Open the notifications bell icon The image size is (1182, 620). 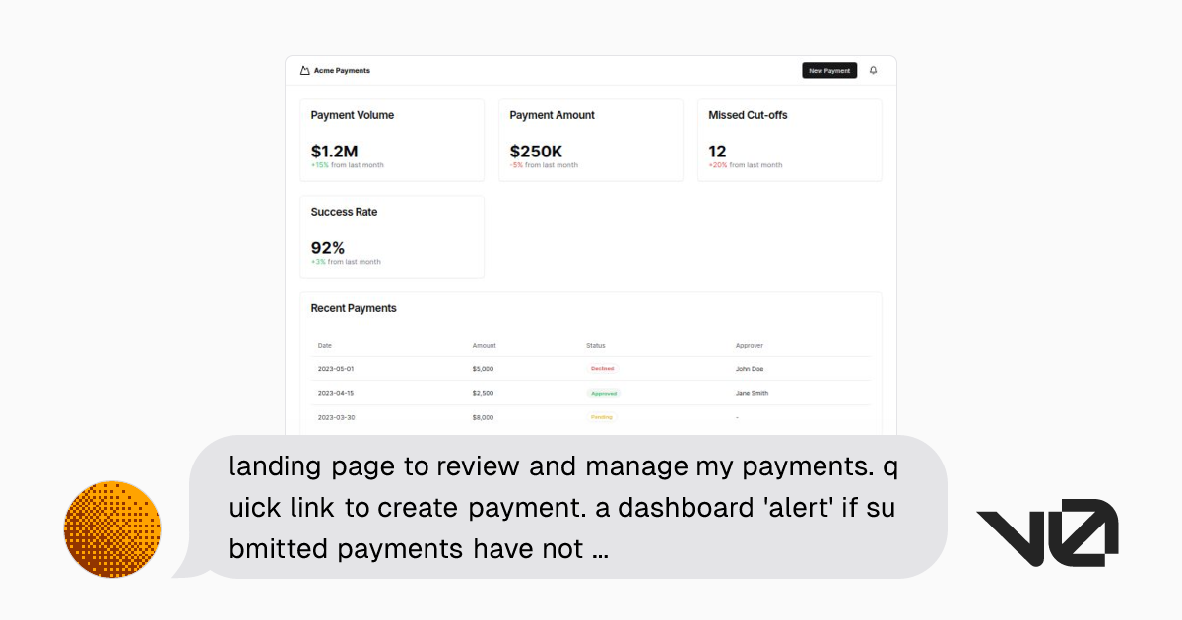(873, 70)
